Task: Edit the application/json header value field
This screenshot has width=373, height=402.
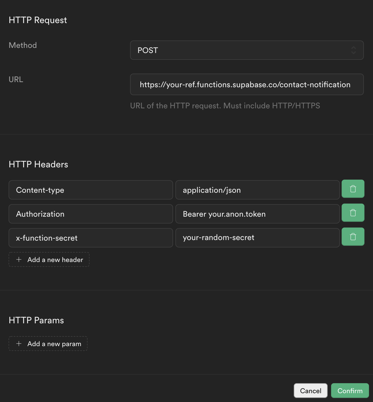Action: click(x=257, y=190)
